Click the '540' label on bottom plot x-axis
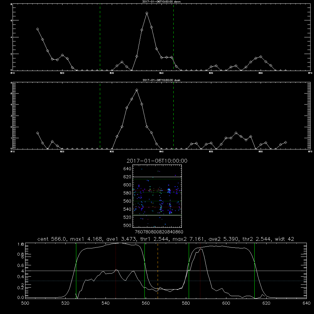The image size is (314, 314). pos(106,303)
